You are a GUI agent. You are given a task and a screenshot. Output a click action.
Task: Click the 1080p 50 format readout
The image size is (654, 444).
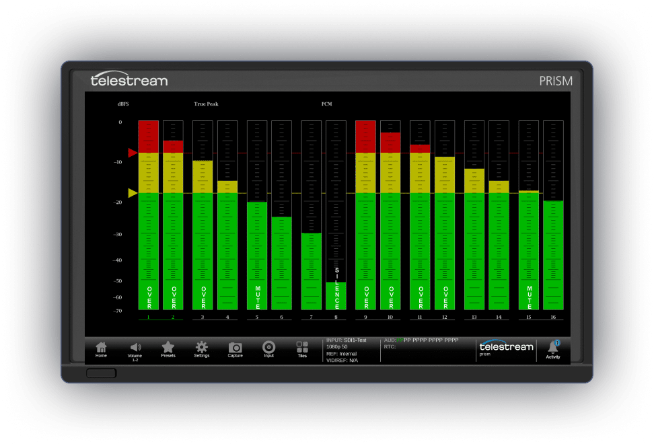(x=336, y=347)
